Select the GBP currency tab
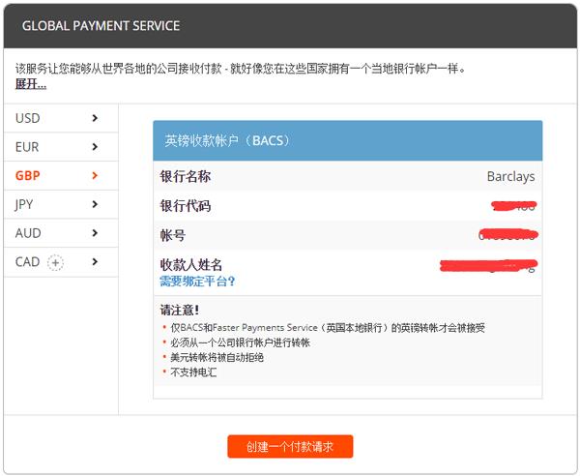The image size is (580, 476). click(x=61, y=175)
